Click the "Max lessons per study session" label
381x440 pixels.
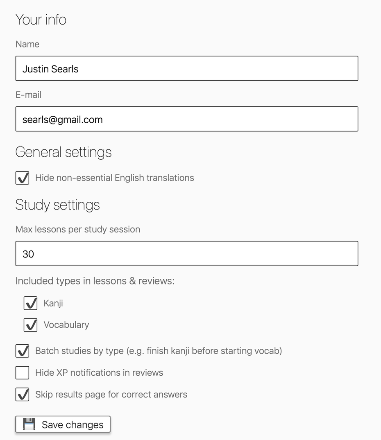pos(78,229)
